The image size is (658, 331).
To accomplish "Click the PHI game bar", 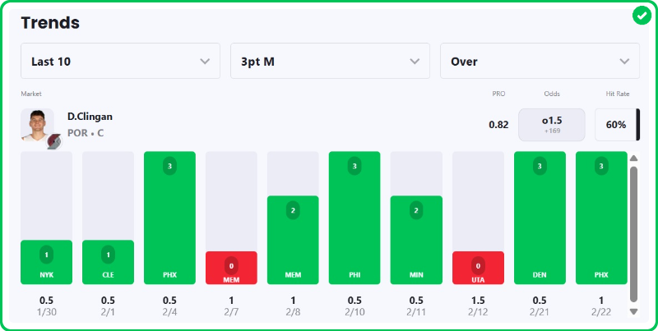I will 354,218.
